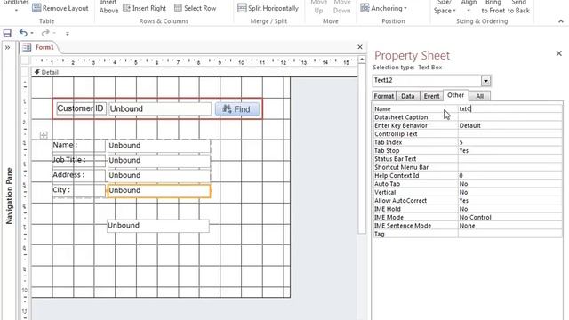The height and width of the screenshot is (320, 569).
Task: Click the Help Context Id value 0
Action: (x=509, y=176)
